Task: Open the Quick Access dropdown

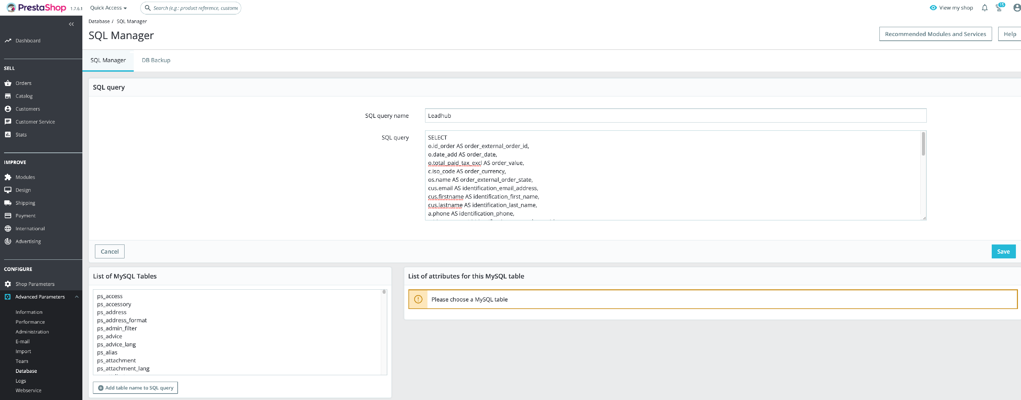Action: [x=108, y=8]
